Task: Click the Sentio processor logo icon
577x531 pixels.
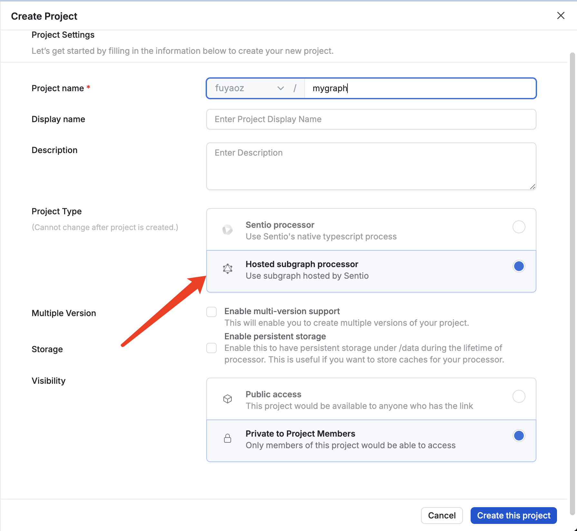Action: (x=228, y=230)
